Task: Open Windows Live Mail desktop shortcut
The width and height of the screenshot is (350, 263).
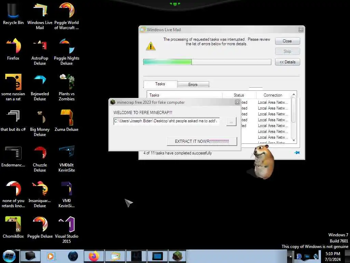Action: pos(40,16)
